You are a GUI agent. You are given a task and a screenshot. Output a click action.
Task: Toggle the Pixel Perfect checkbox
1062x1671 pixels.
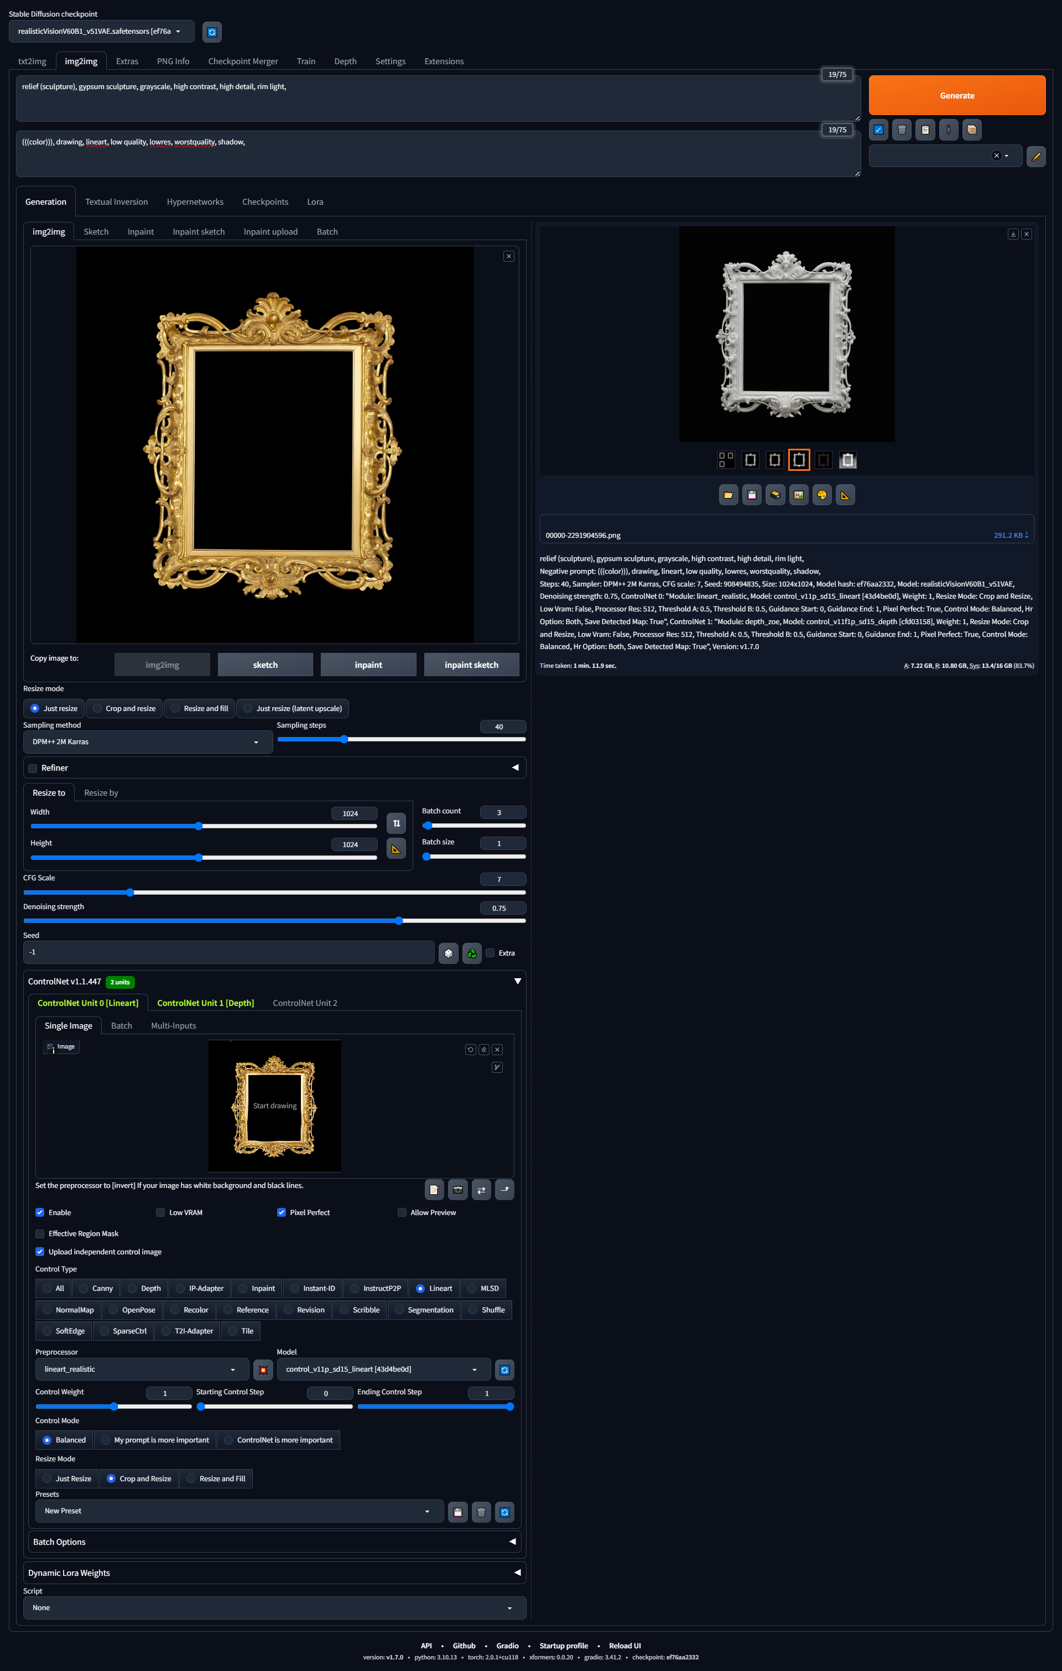pyautogui.click(x=282, y=1212)
